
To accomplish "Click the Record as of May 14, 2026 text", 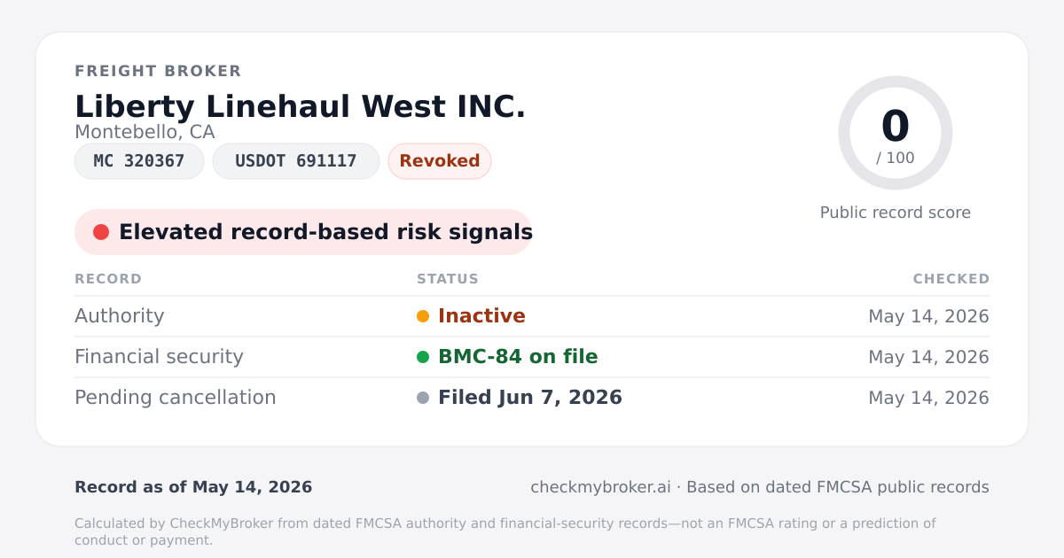I will click(x=193, y=487).
